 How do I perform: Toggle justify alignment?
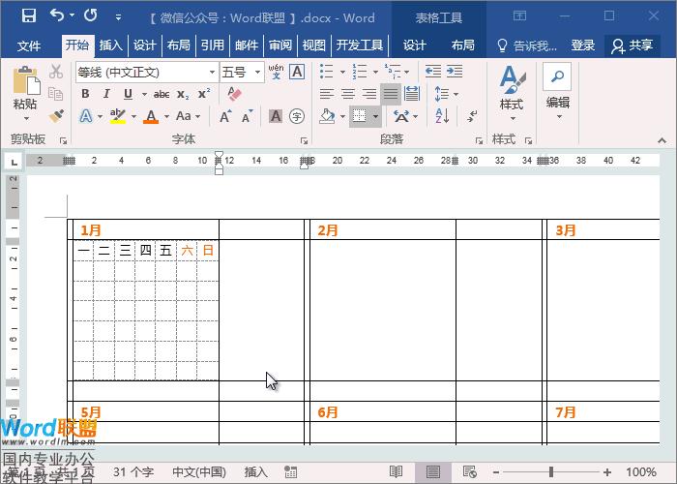(x=391, y=93)
